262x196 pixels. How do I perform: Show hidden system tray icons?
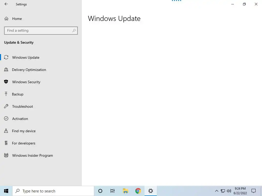pos(216,191)
